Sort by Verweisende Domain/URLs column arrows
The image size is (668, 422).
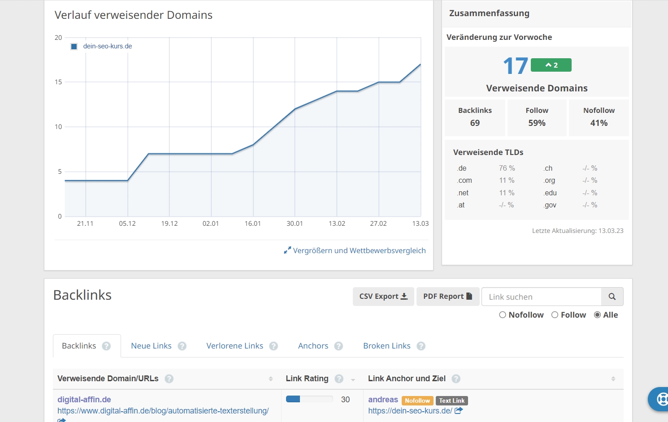click(x=271, y=379)
